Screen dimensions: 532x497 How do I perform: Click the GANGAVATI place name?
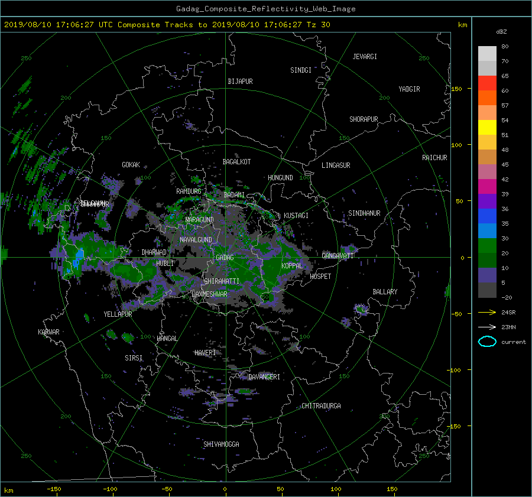pos(338,256)
